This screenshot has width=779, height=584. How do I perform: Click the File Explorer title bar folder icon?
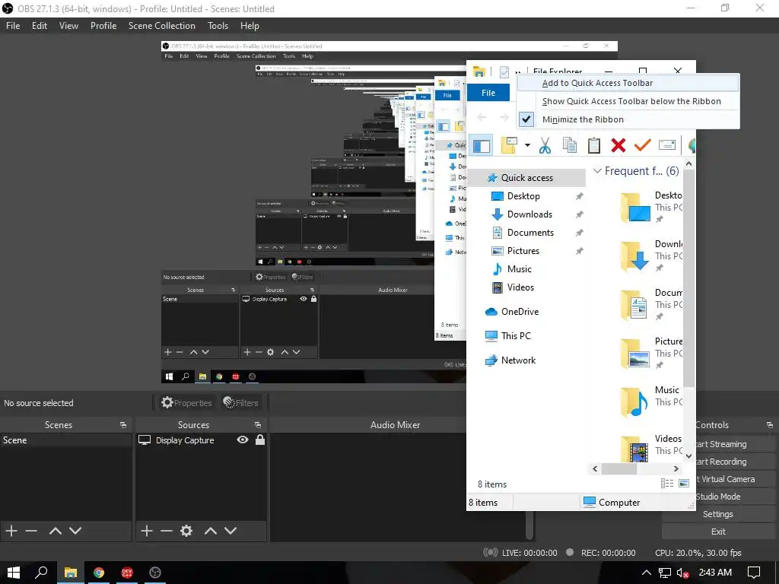479,72
